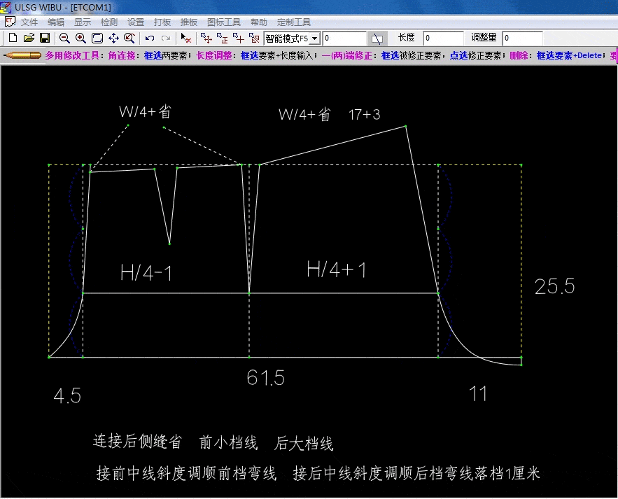The height and width of the screenshot is (499, 618).
Task: Open the 检测 menu
Action: point(109,22)
